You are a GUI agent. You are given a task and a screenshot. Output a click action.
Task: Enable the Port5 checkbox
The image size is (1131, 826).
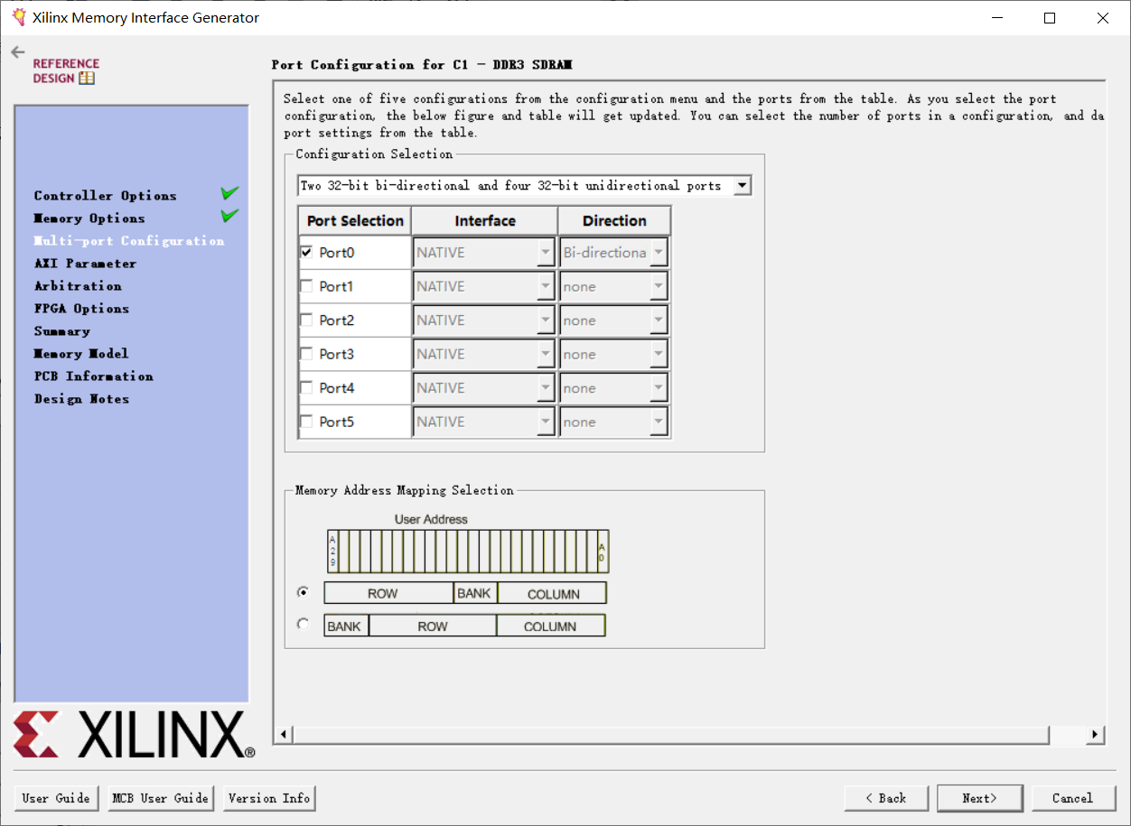coord(306,422)
